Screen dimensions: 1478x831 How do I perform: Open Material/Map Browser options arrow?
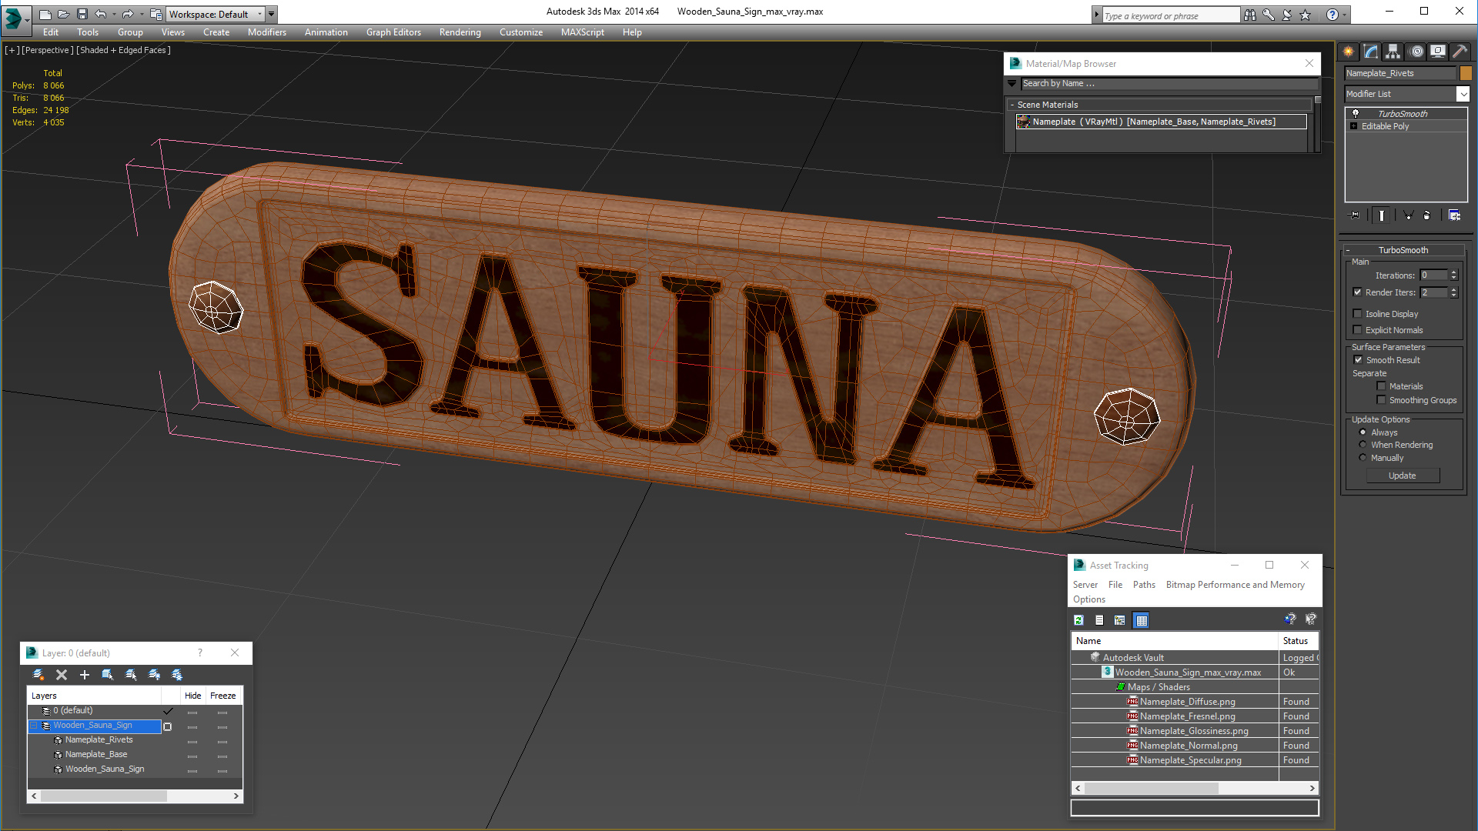tap(1012, 83)
